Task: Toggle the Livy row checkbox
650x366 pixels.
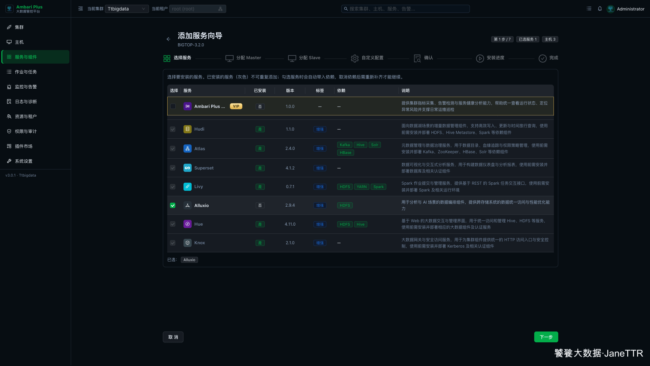Action: pos(173,187)
